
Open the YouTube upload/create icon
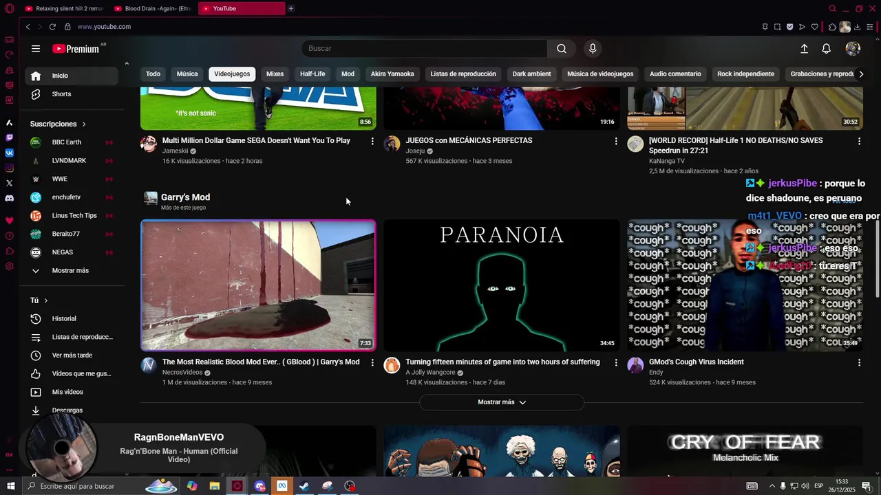coord(804,49)
